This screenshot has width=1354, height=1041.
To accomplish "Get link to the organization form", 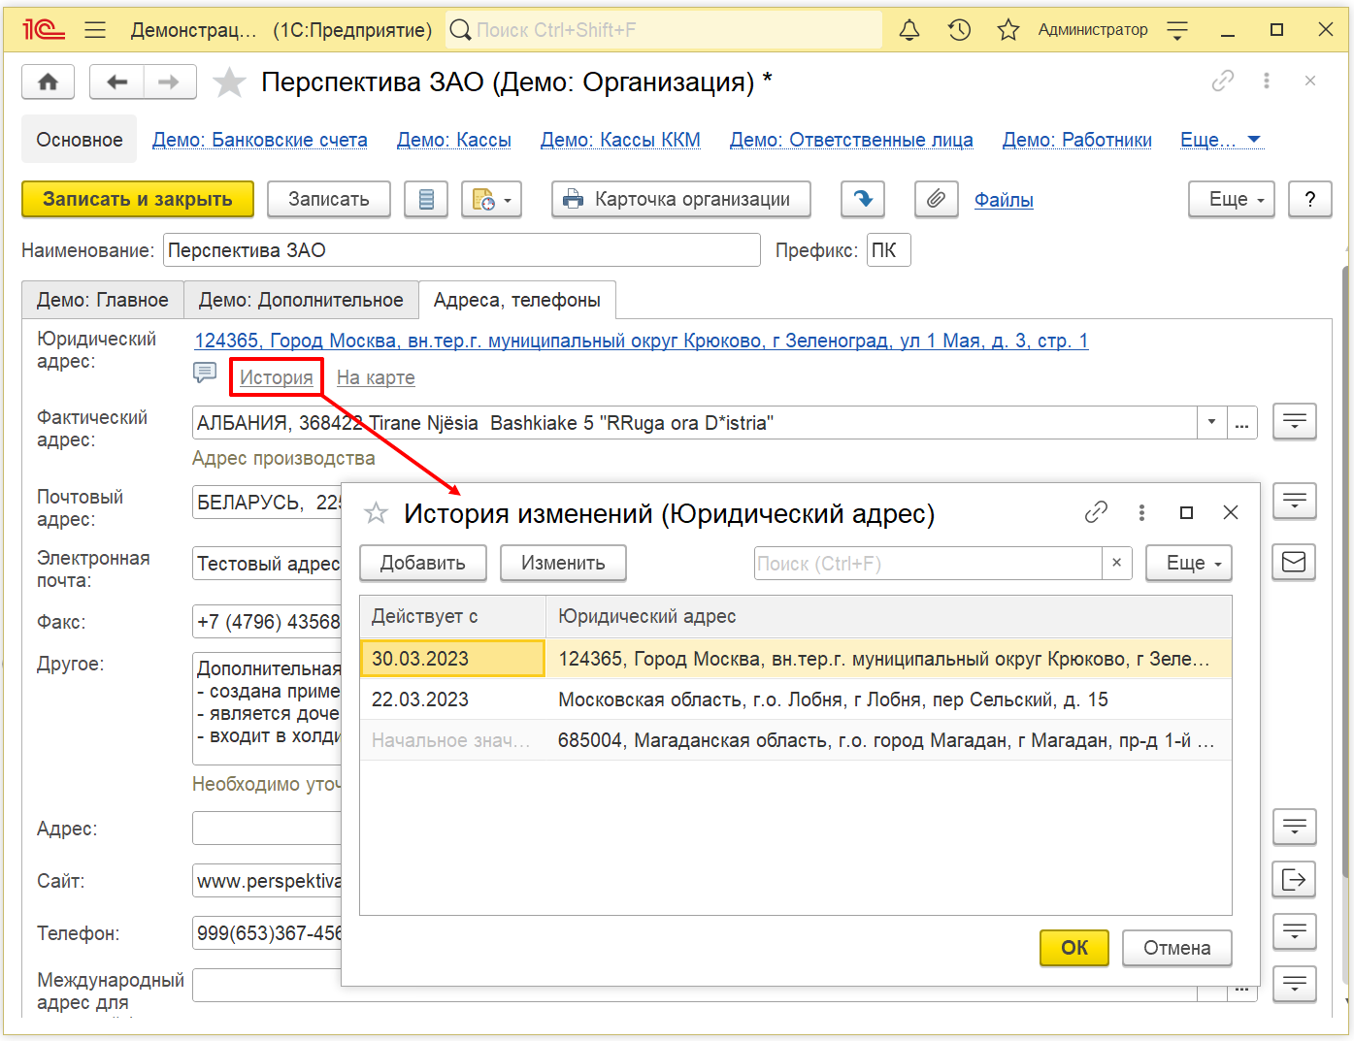I will click(1223, 81).
